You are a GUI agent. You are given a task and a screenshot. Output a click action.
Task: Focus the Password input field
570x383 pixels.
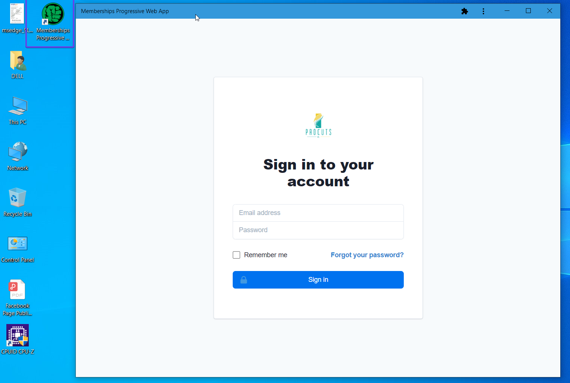pyautogui.click(x=318, y=230)
